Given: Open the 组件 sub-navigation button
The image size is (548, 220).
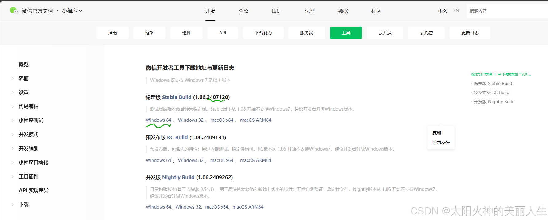Looking at the screenshot, I should click(186, 33).
